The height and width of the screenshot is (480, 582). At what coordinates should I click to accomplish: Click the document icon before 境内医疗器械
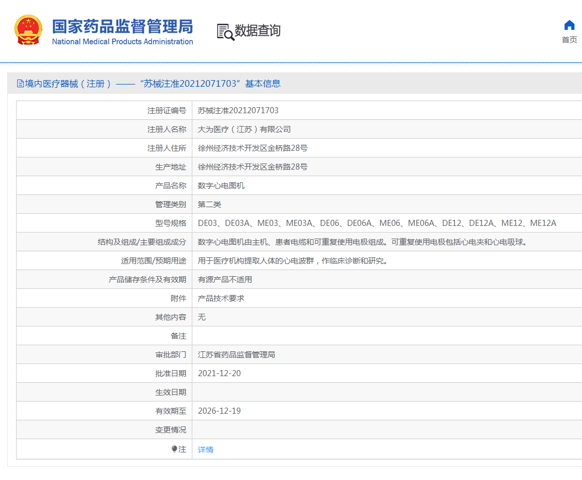click(x=20, y=84)
